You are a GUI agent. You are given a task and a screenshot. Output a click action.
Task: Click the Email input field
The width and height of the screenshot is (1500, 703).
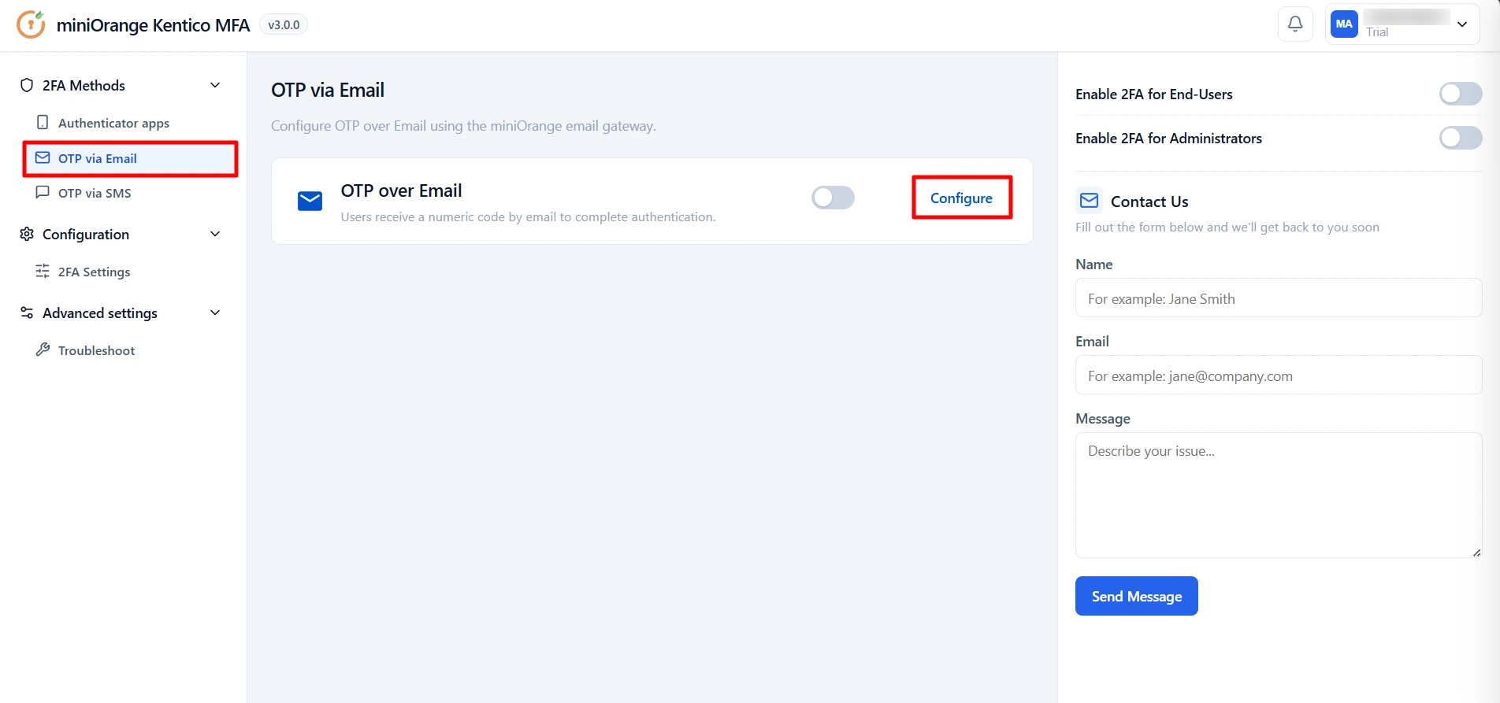pos(1279,376)
